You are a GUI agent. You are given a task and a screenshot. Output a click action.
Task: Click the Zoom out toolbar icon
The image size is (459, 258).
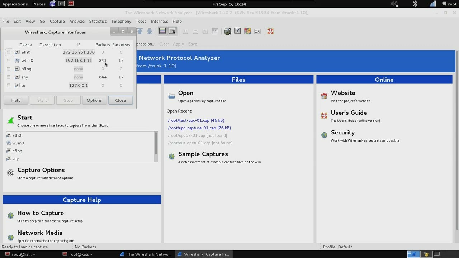tap(195, 32)
